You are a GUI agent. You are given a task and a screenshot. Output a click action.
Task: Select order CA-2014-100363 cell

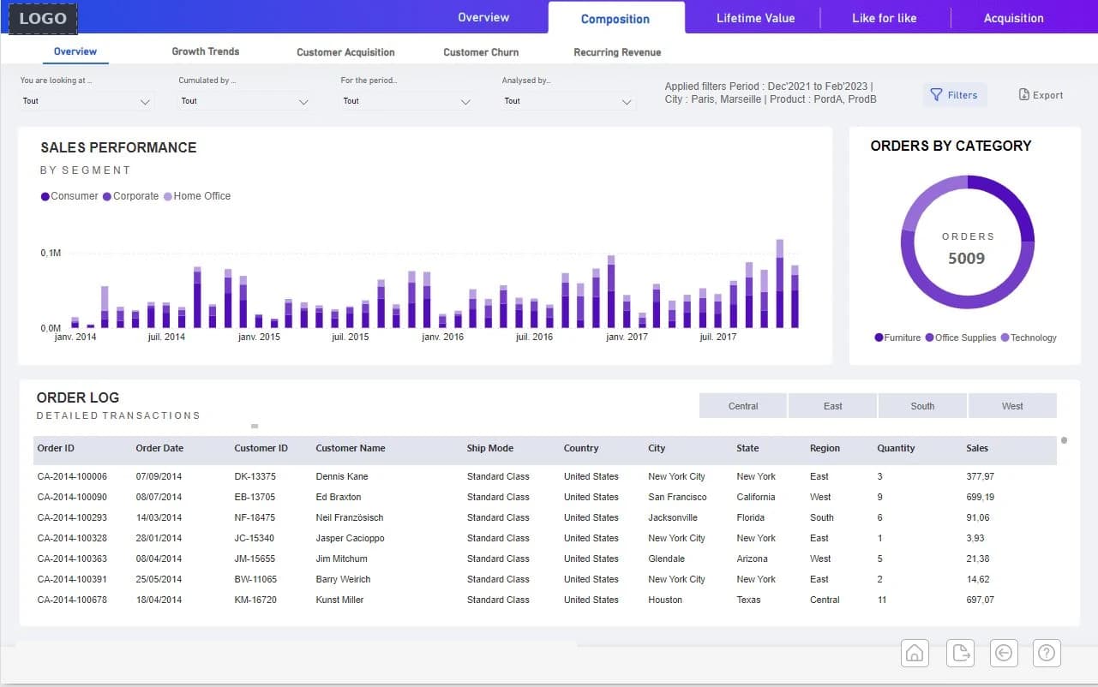(72, 559)
